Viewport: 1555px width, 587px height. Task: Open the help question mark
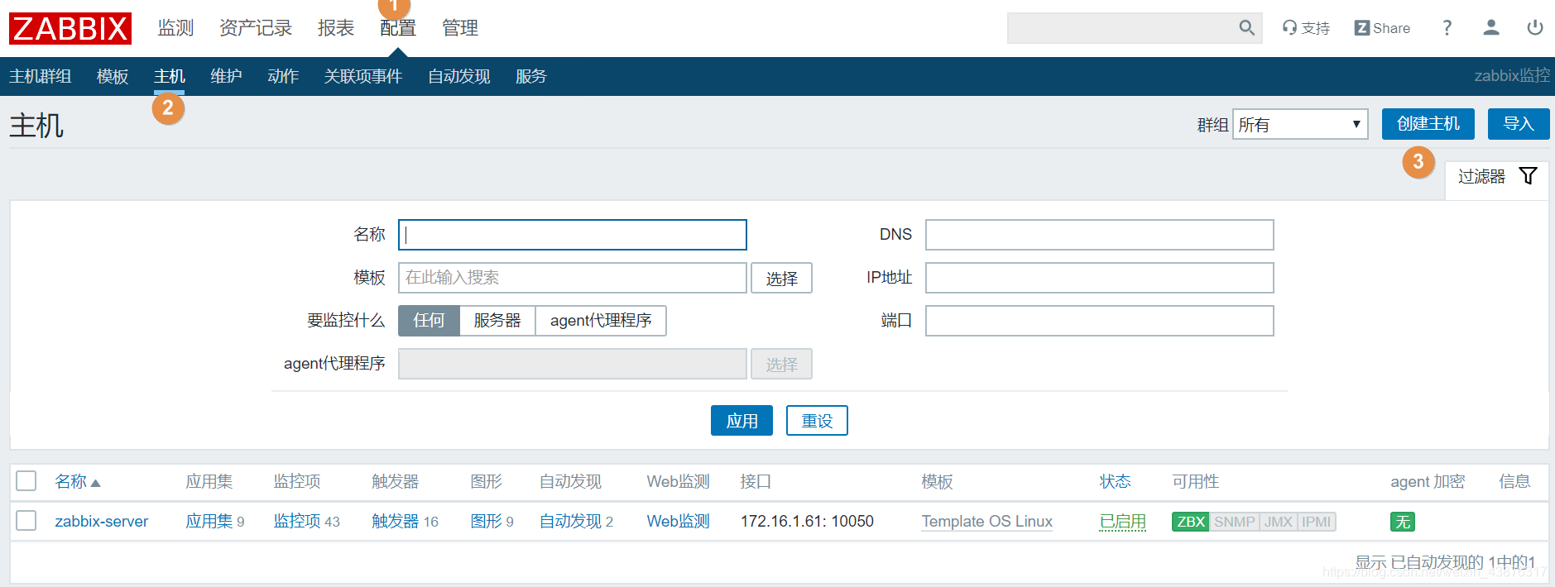[x=1447, y=28]
